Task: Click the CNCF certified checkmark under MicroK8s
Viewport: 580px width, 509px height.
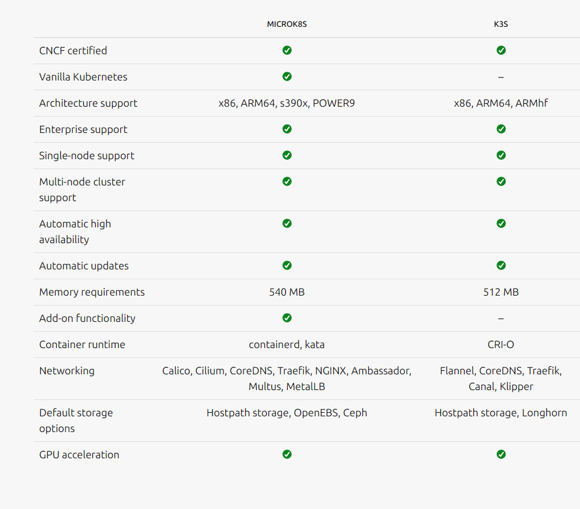Action: (286, 50)
